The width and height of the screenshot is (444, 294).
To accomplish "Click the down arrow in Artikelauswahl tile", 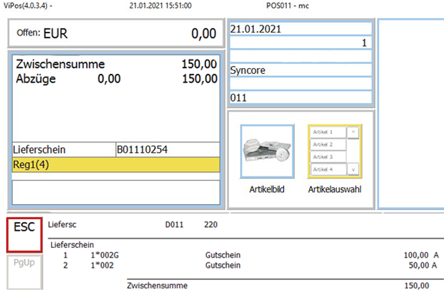I will click(353, 170).
